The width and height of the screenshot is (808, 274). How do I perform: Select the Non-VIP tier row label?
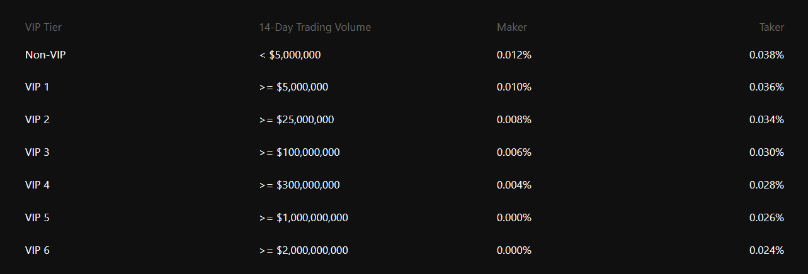pos(45,55)
